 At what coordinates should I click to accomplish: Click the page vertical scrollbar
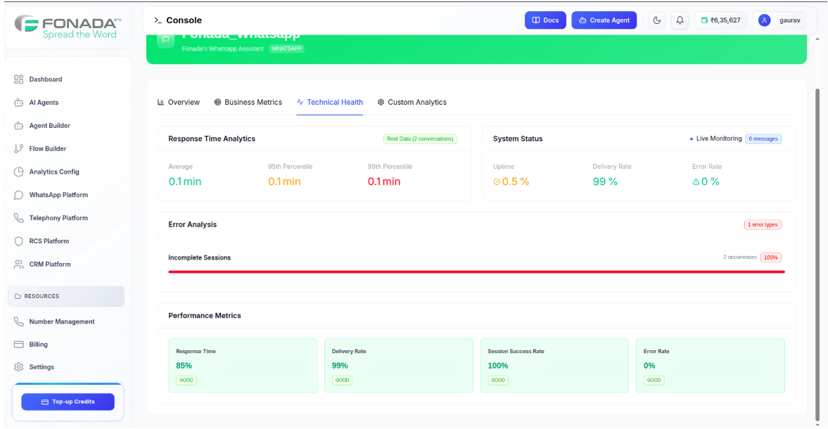click(x=817, y=253)
